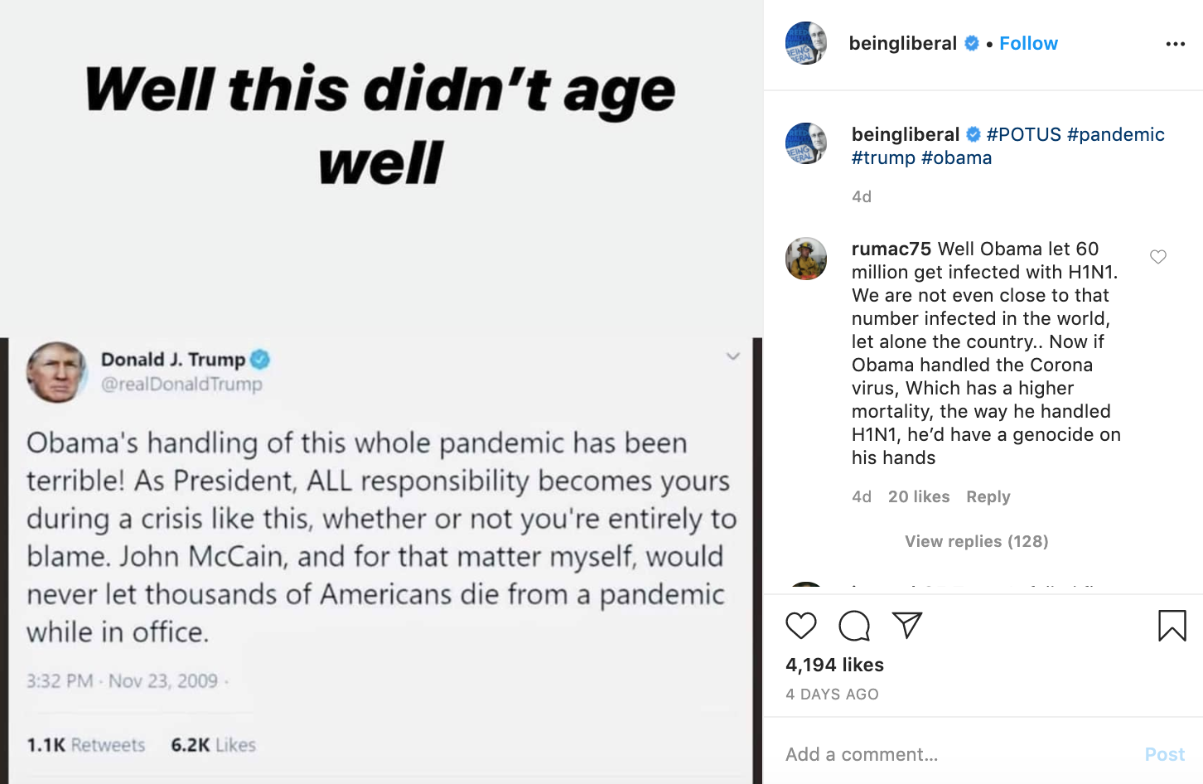Open the #obama hashtag link
Viewport: 1203px width, 784px height.
coord(956,157)
